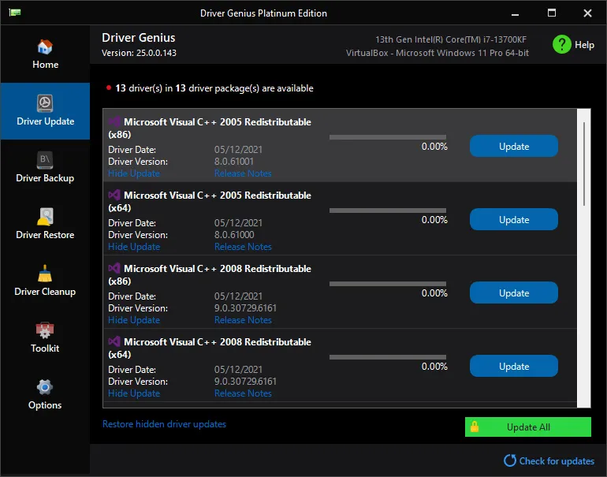The image size is (607, 477).
Task: Click the green Help question mark icon
Action: click(x=562, y=44)
